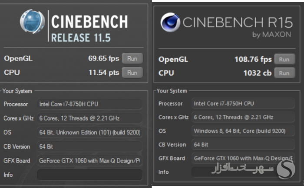The height and width of the screenshot is (188, 304).
Task: Select the OS field showing Windows 8
Action: [243, 131]
